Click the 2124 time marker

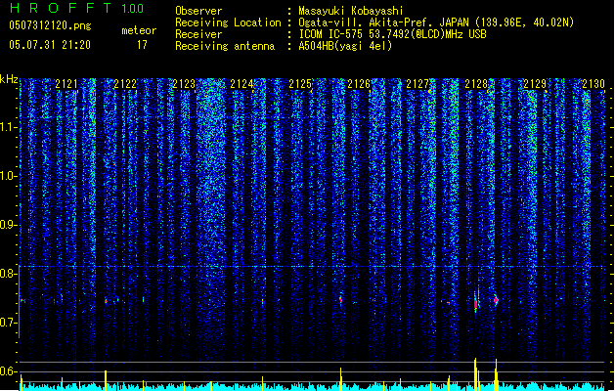coord(242,84)
